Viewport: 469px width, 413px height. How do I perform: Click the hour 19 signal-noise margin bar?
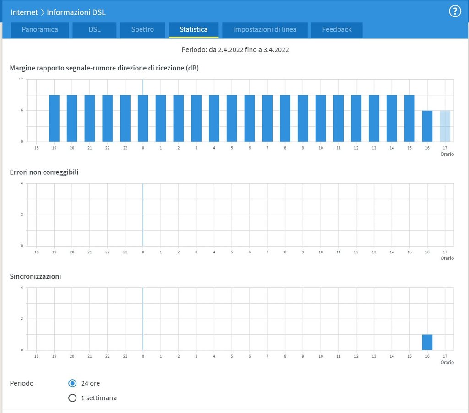(54, 118)
